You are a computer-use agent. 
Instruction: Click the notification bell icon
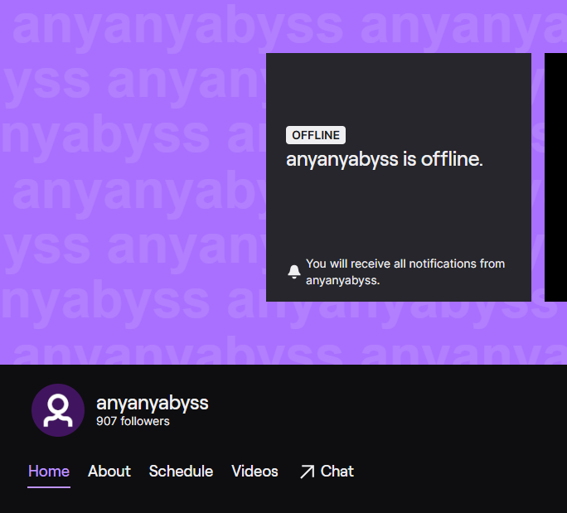click(294, 272)
